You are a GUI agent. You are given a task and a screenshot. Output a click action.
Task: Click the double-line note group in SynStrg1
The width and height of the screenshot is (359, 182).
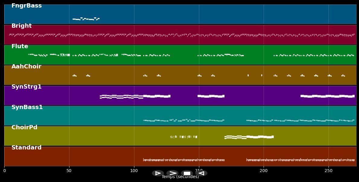[x=122, y=97]
